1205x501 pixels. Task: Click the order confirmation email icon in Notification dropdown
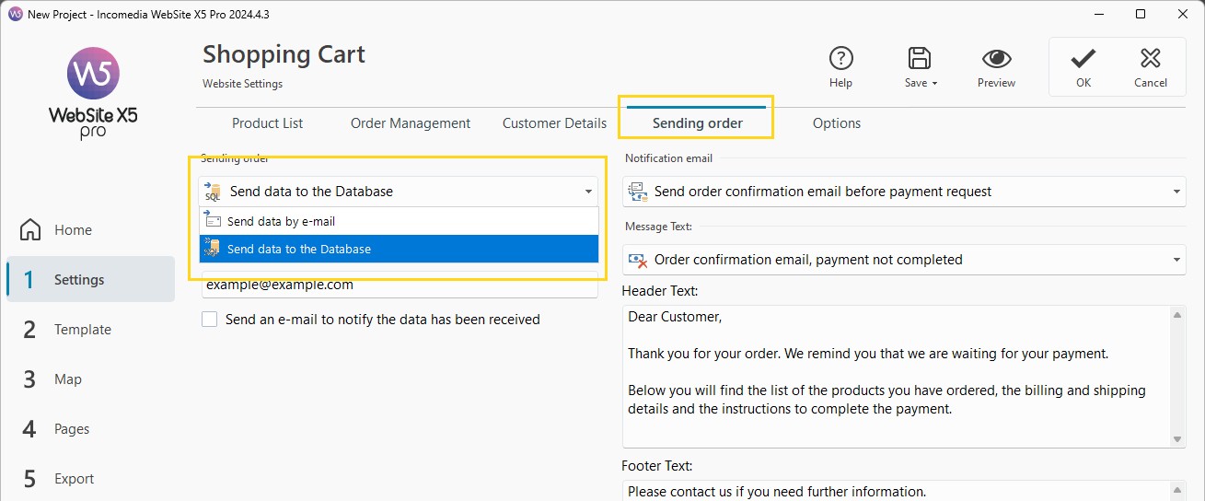tap(637, 192)
